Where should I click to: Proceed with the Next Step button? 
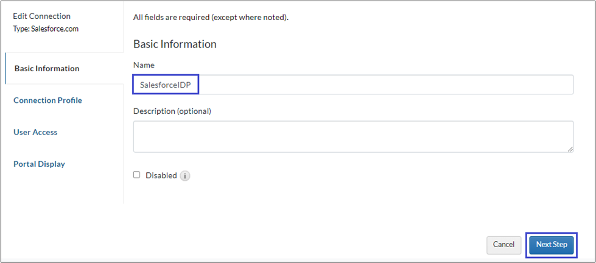tap(551, 244)
